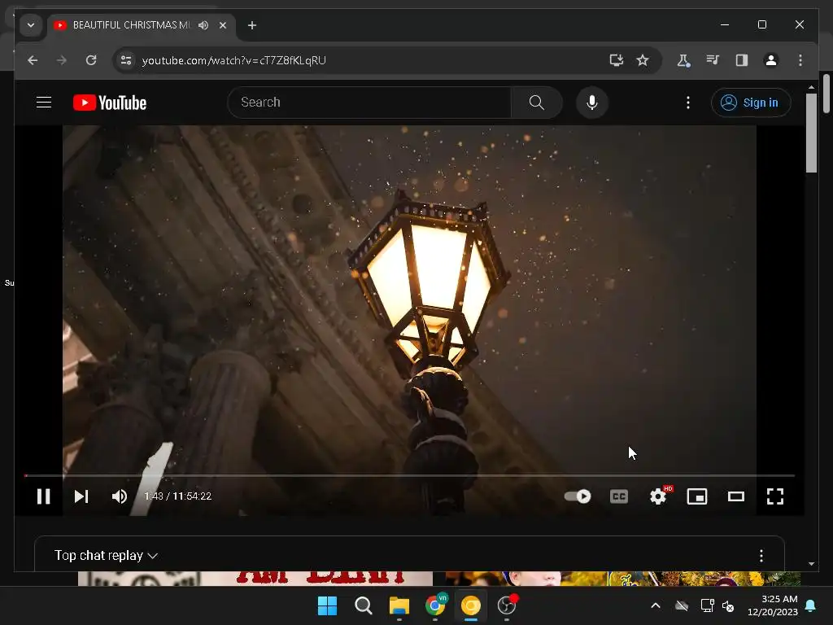Reload the YouTube page
This screenshot has height=625, width=833.
coord(91,60)
